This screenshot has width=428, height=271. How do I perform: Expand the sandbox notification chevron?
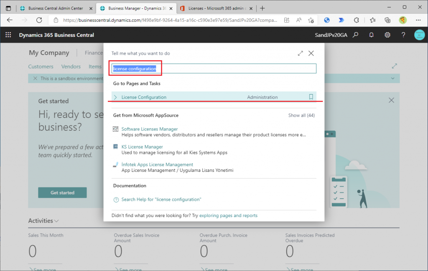(392, 78)
